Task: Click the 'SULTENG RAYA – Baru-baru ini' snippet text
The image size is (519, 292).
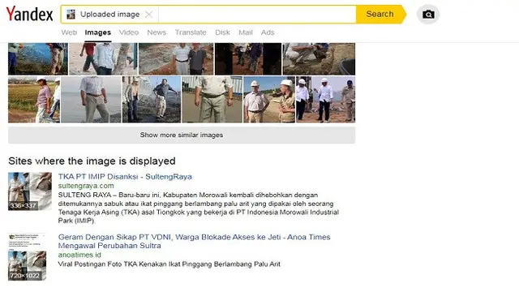Action: click(199, 208)
